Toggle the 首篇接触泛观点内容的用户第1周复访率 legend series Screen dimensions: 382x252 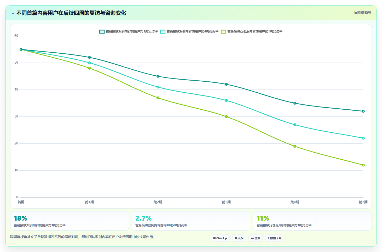(252, 31)
